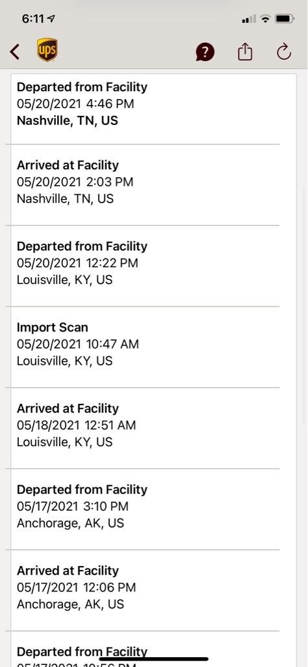Viewport: 308px width, 667px height.
Task: Refresh tracking with the circular arrow icon
Action: click(x=284, y=52)
